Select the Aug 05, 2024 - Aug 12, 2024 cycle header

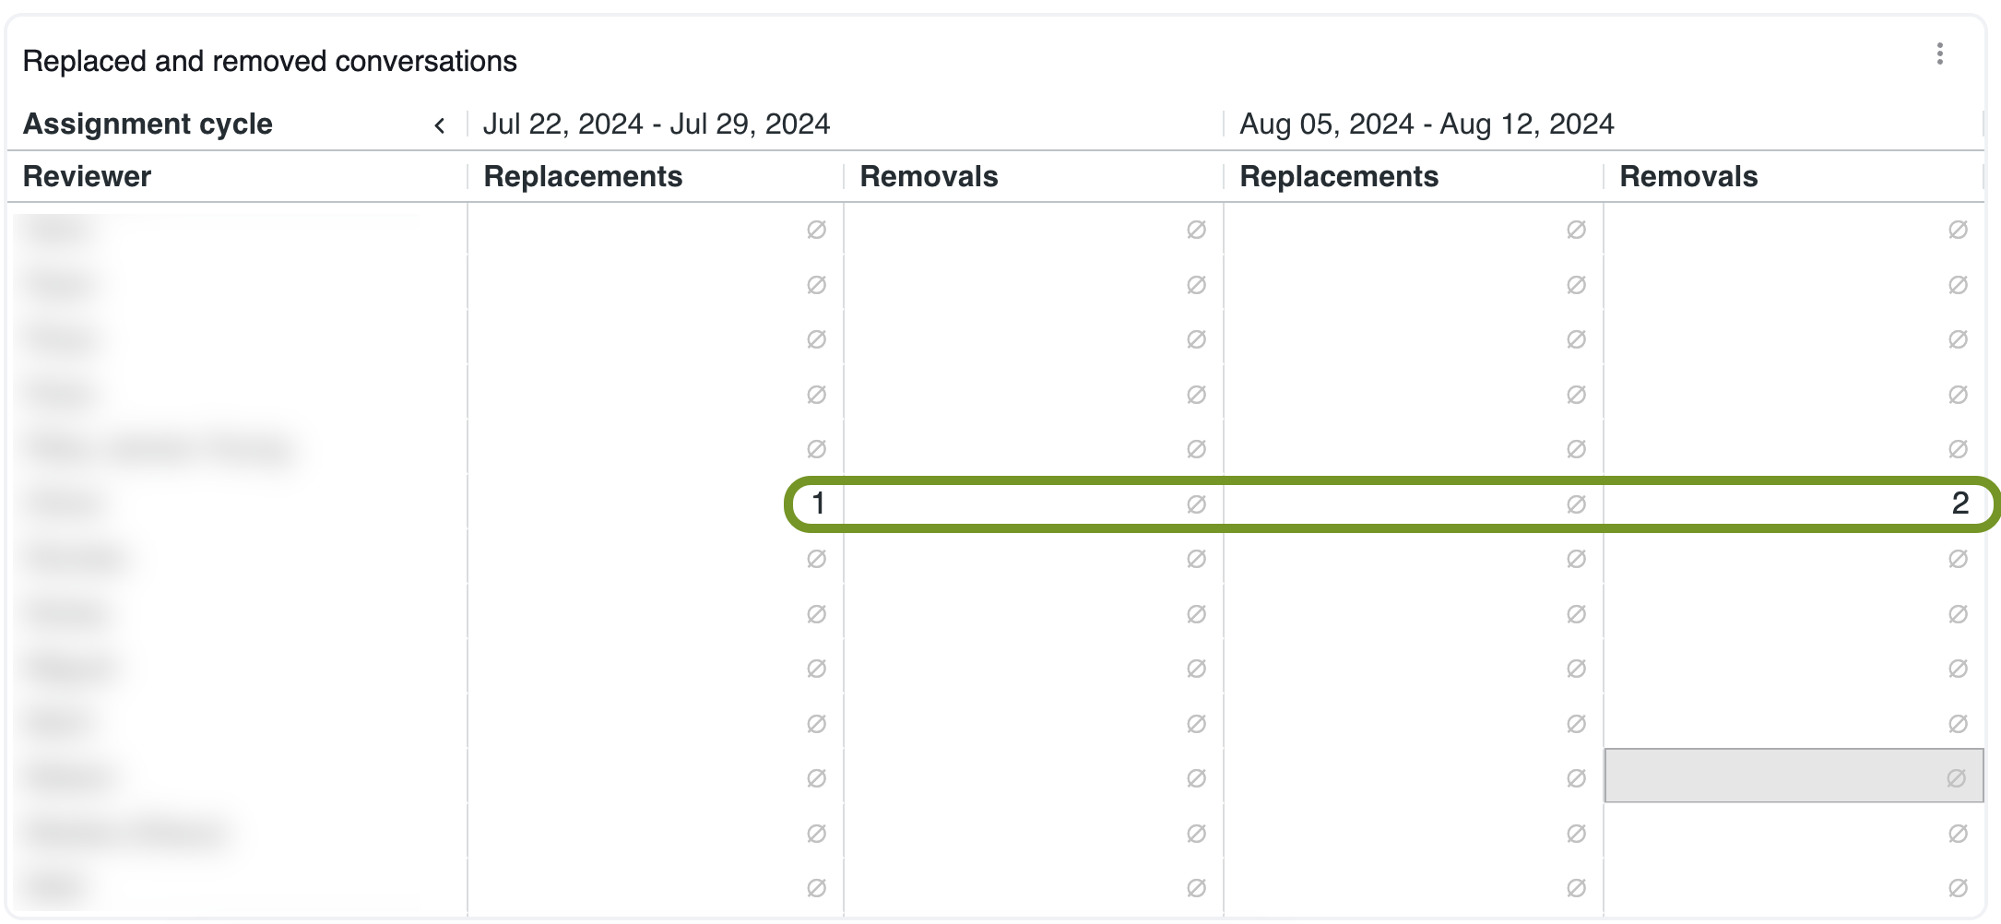1426,124
